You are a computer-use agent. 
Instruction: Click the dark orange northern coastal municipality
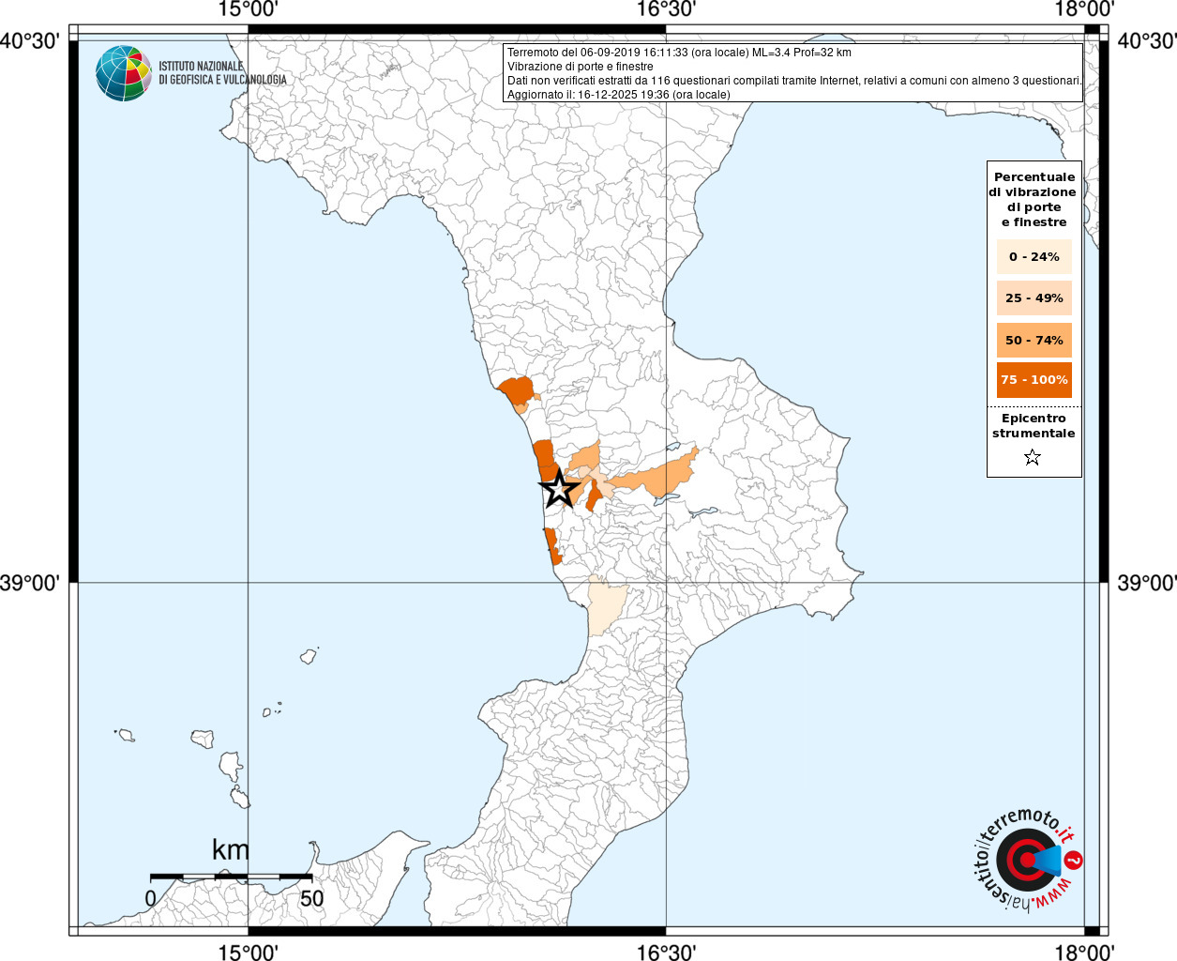point(516,390)
